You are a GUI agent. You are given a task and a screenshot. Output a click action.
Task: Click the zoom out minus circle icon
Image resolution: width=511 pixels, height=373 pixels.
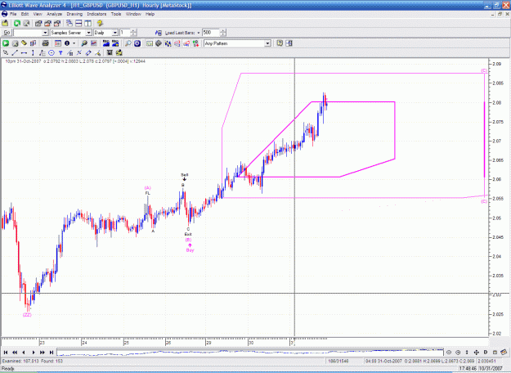449,353
